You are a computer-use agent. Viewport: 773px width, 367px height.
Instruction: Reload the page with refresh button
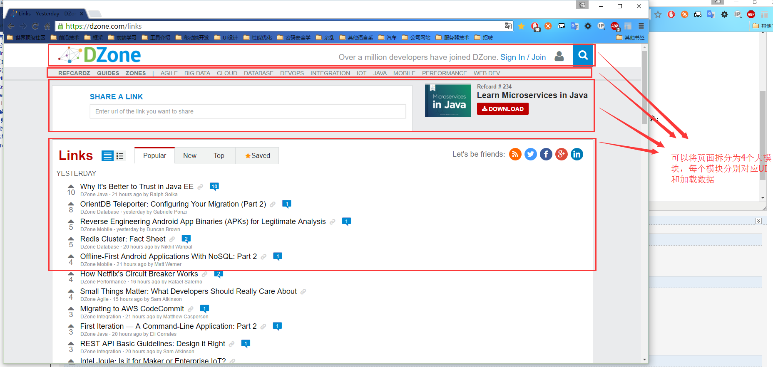(35, 26)
